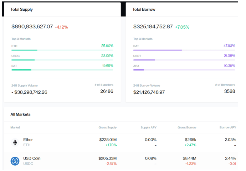Sort by the Gross Supply column header
Image resolution: width=246 pixels, height=171 pixels.
point(107,127)
